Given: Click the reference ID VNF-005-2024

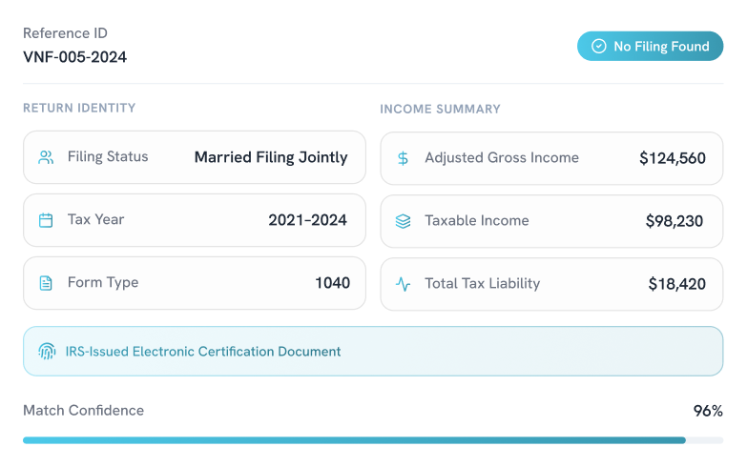Looking at the screenshot, I should (x=74, y=57).
